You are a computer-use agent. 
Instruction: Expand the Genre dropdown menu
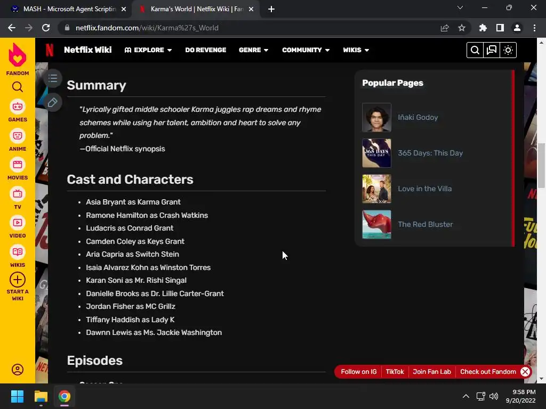coord(253,50)
